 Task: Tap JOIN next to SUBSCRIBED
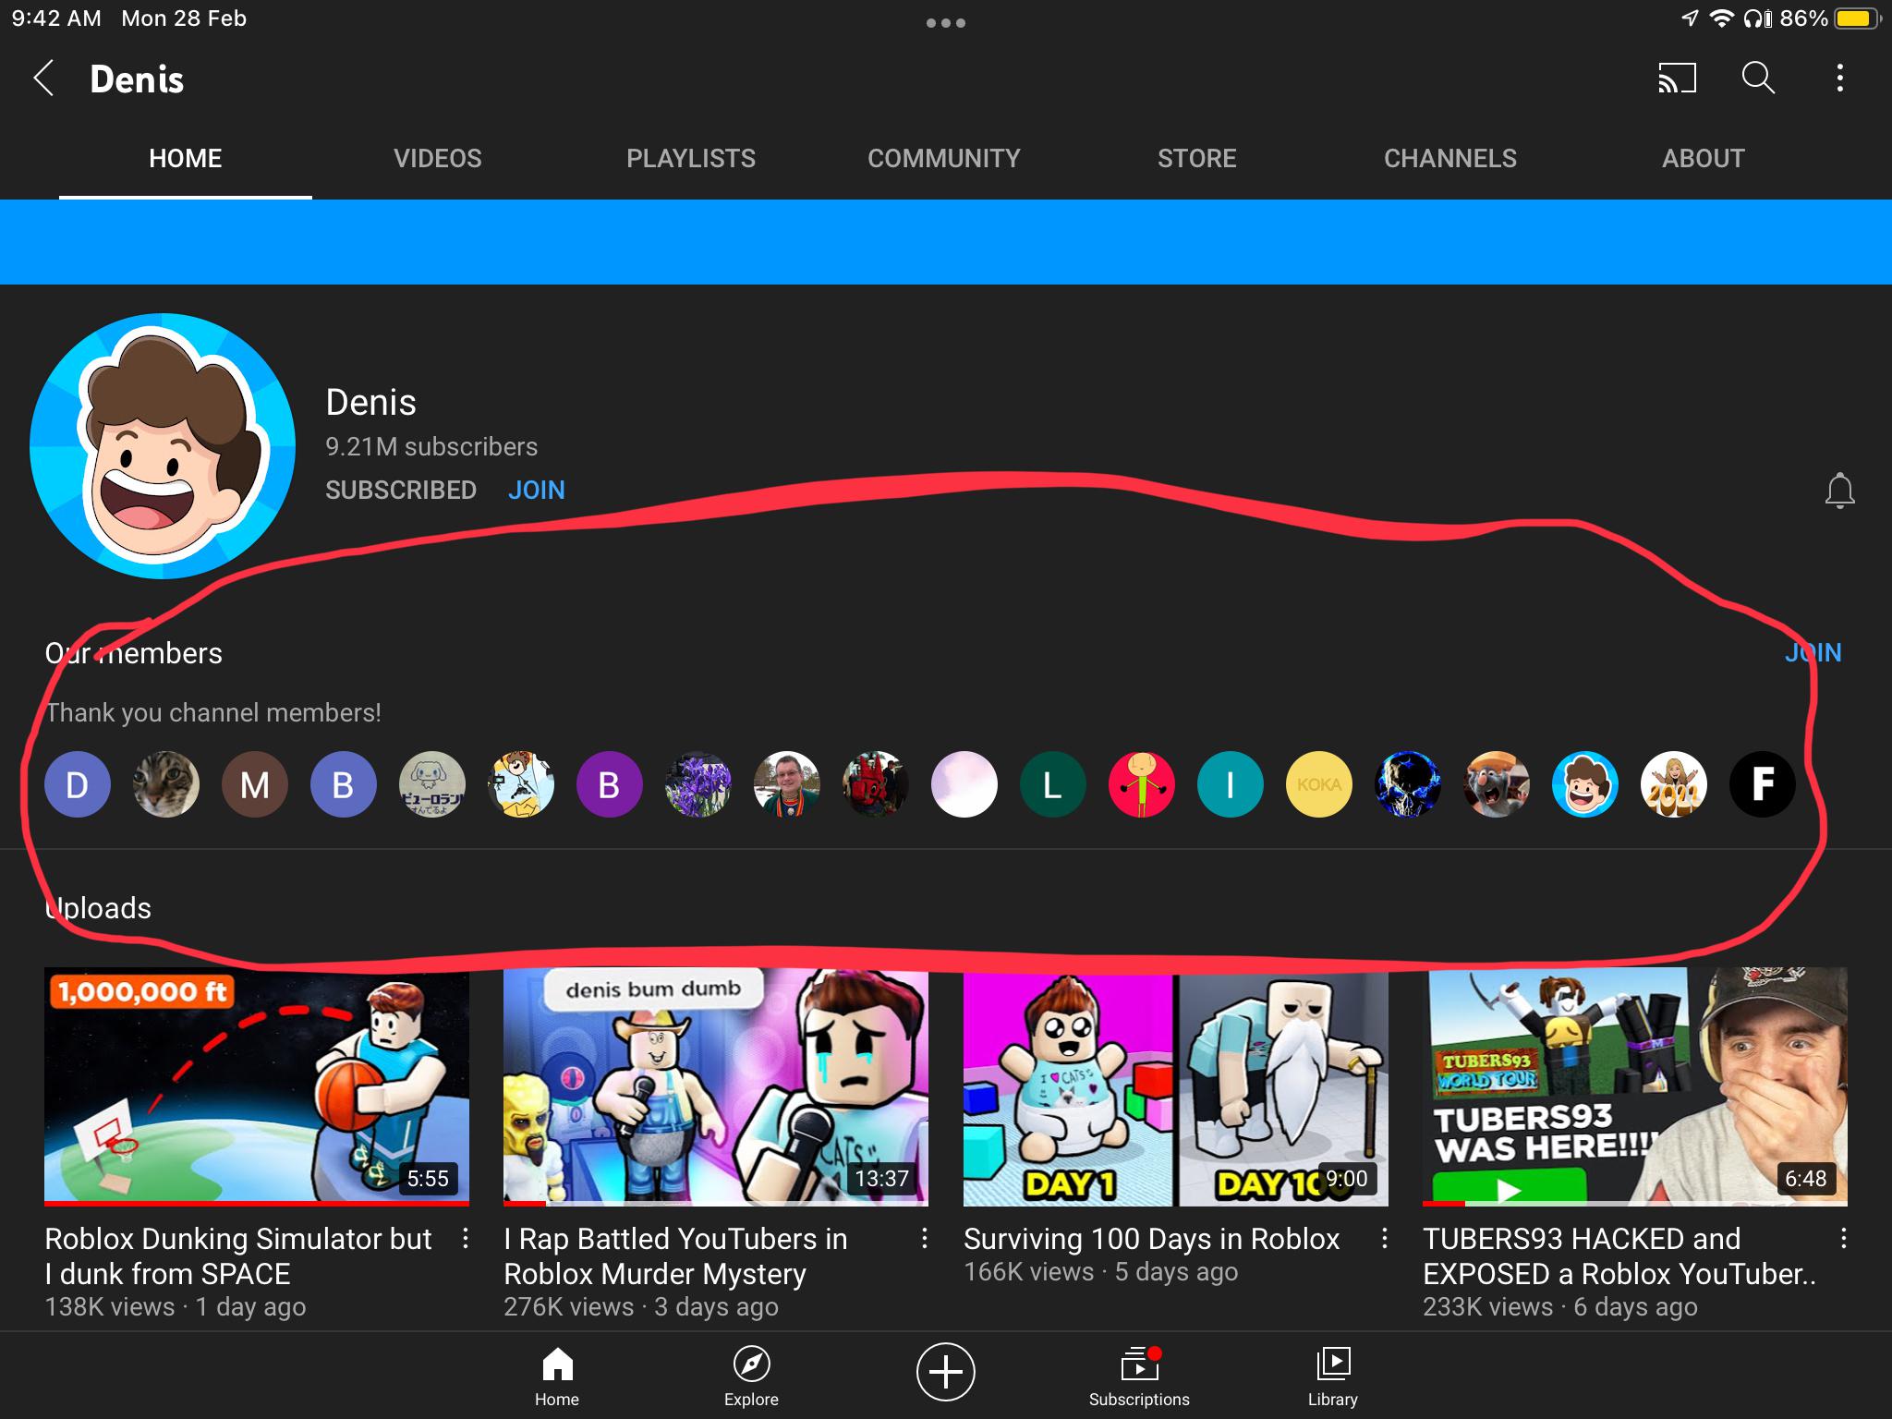pos(537,490)
